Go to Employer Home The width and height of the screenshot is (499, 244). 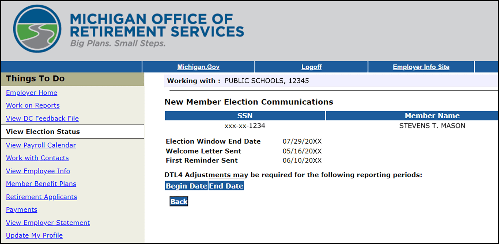31,93
